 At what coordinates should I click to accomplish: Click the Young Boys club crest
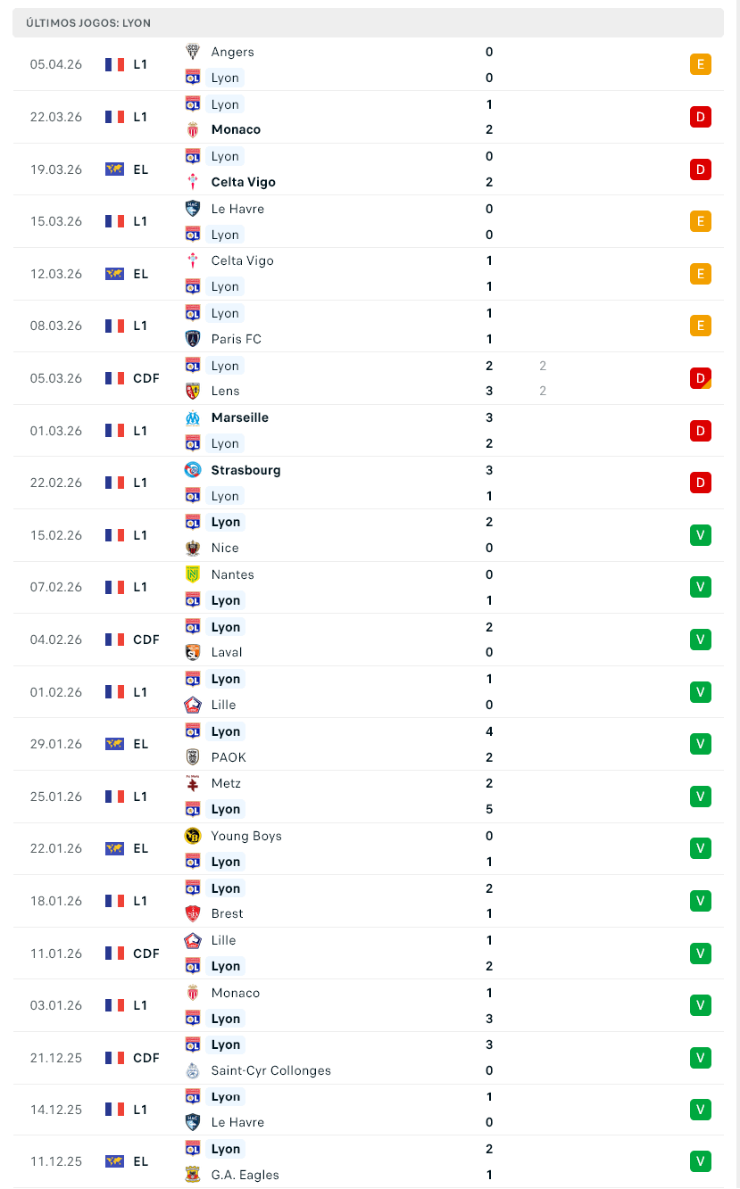192,836
